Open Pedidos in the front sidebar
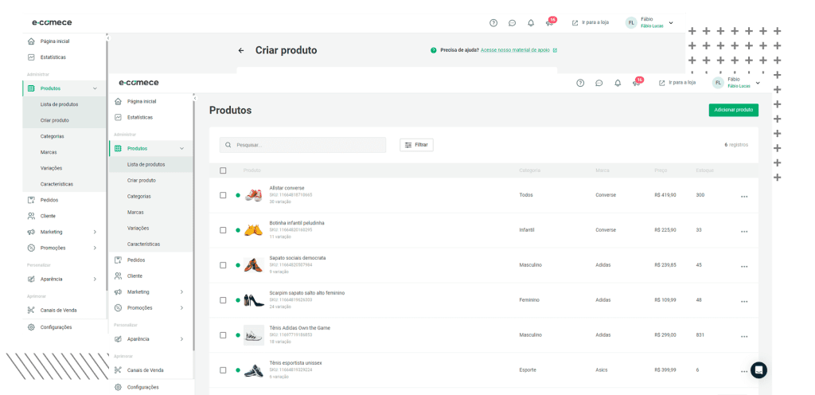The width and height of the screenshot is (815, 395). click(x=135, y=260)
